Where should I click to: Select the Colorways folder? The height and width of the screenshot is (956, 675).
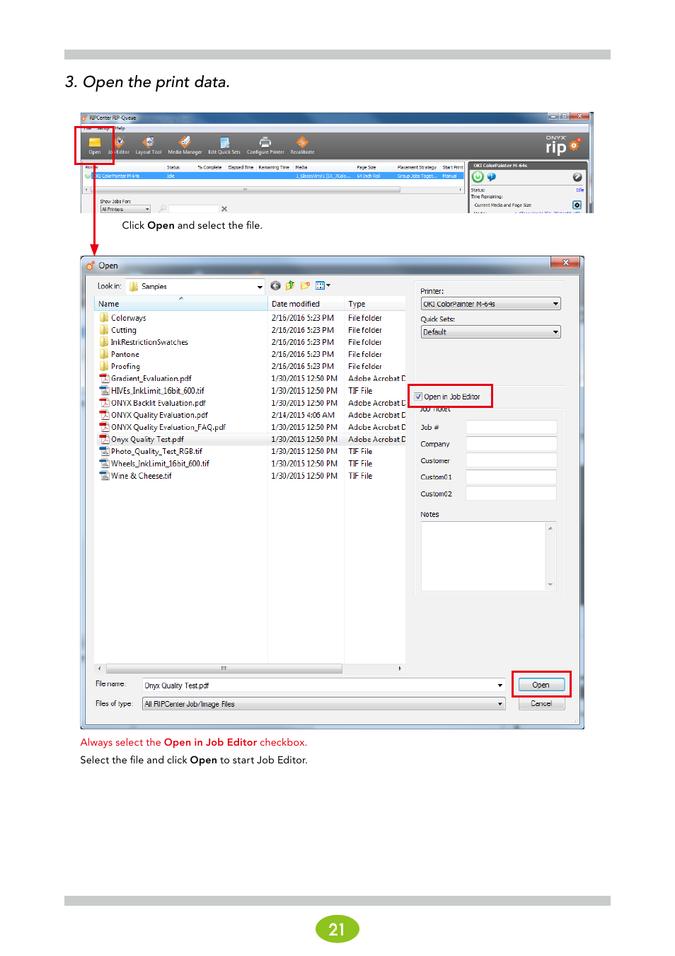(x=129, y=318)
